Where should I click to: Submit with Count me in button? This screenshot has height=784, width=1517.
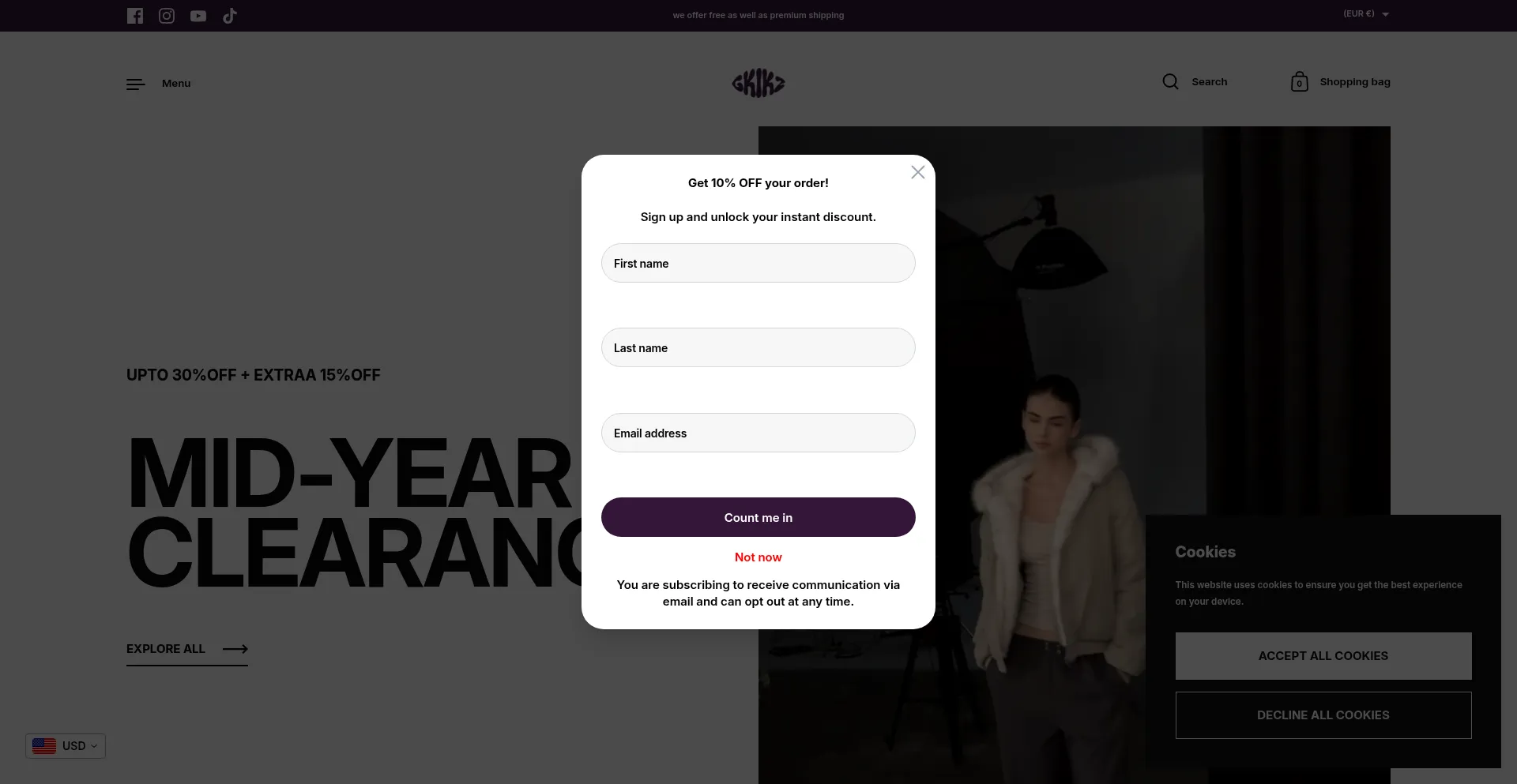pyautogui.click(x=758, y=517)
